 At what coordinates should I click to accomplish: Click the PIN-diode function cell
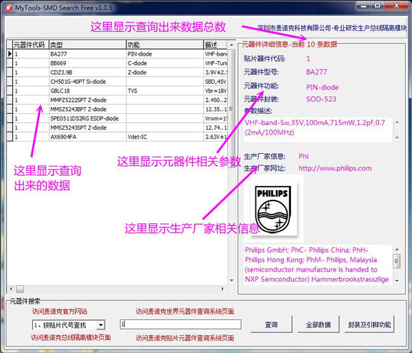(165, 54)
